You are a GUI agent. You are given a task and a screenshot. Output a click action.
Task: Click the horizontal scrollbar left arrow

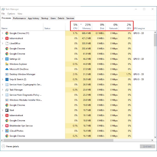point(2,140)
